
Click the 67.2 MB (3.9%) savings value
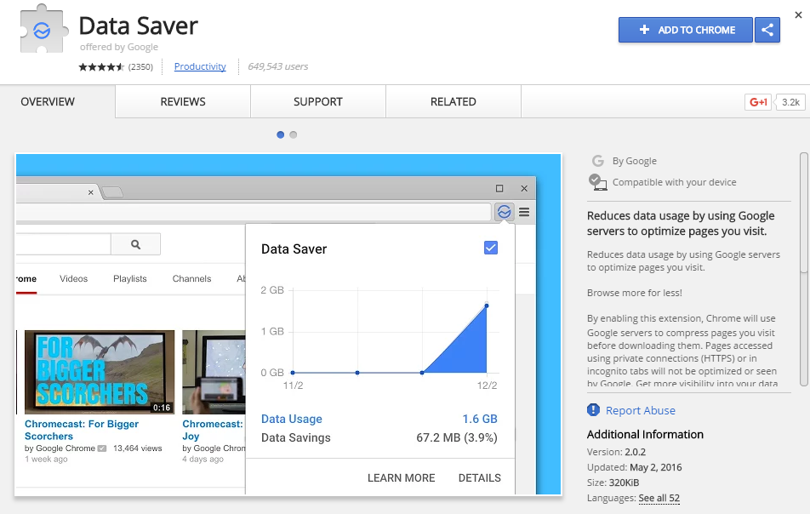pos(457,437)
